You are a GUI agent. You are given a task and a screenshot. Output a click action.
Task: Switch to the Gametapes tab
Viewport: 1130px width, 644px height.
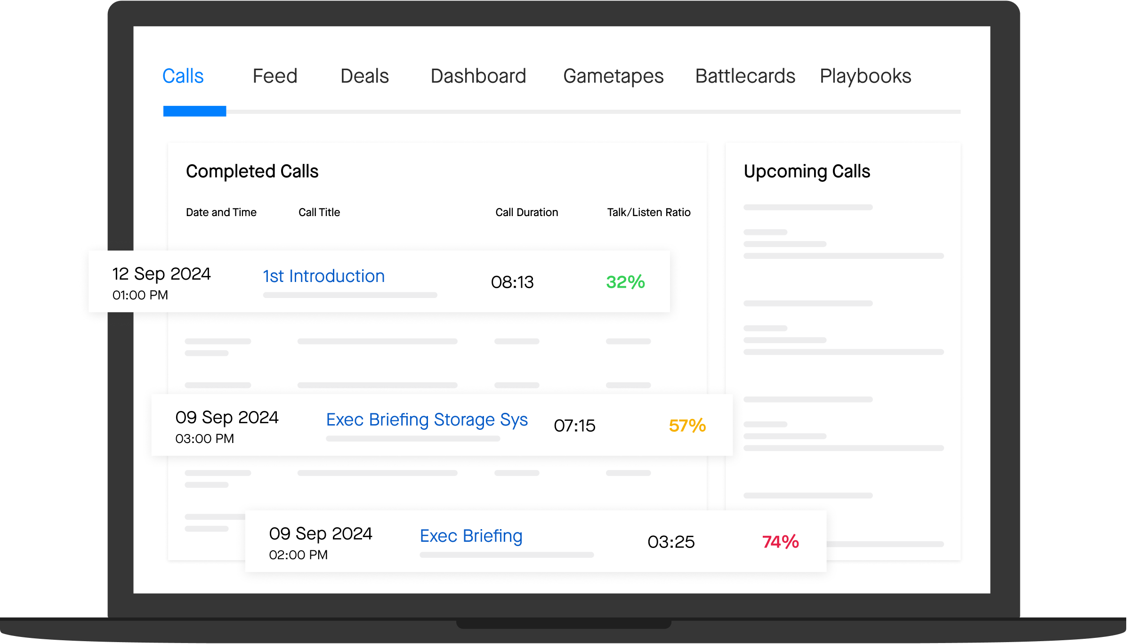pyautogui.click(x=613, y=76)
